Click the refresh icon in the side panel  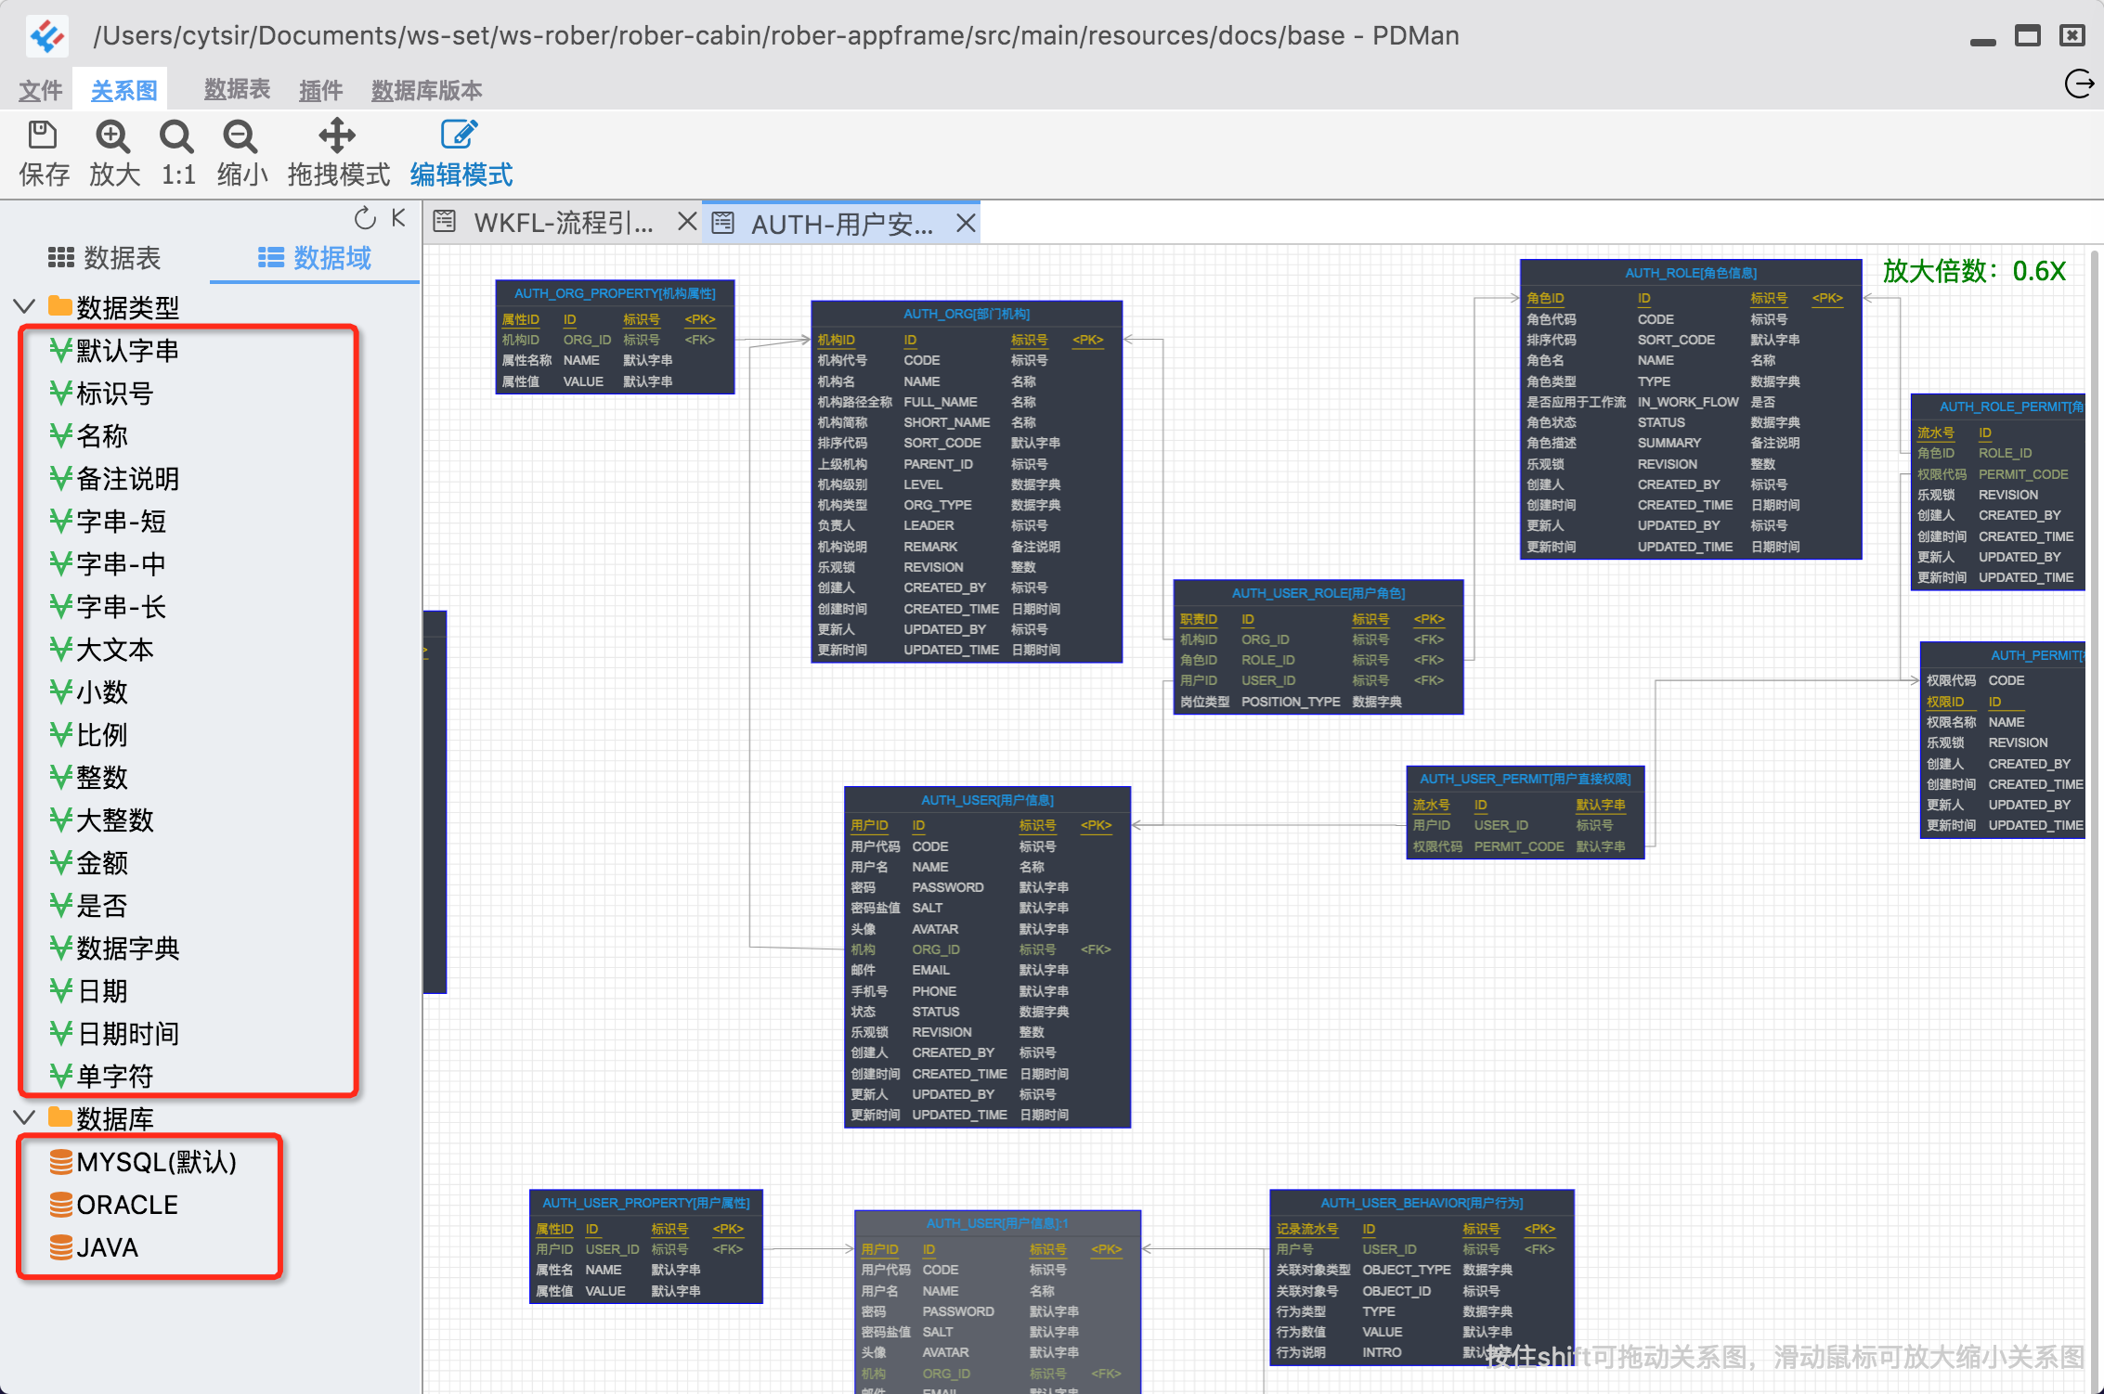click(365, 218)
